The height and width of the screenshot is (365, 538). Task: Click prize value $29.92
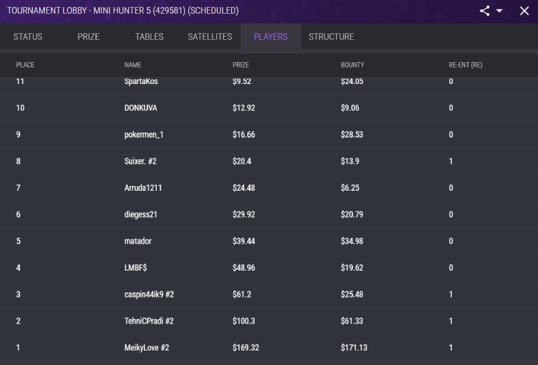click(244, 215)
